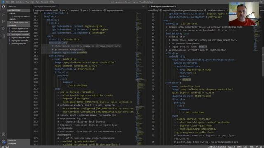Collapse the INGRESS folder section
This screenshot has height=148, width=264.
[18, 25]
